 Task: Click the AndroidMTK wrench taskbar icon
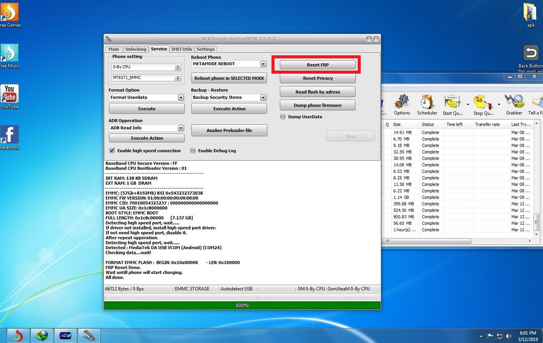coord(89,335)
